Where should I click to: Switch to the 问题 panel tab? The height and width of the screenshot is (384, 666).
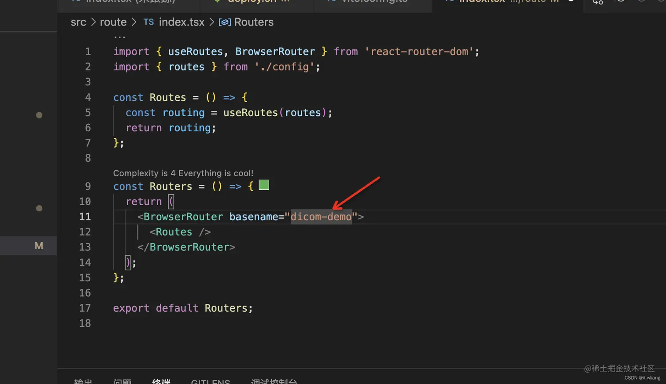pos(122,381)
